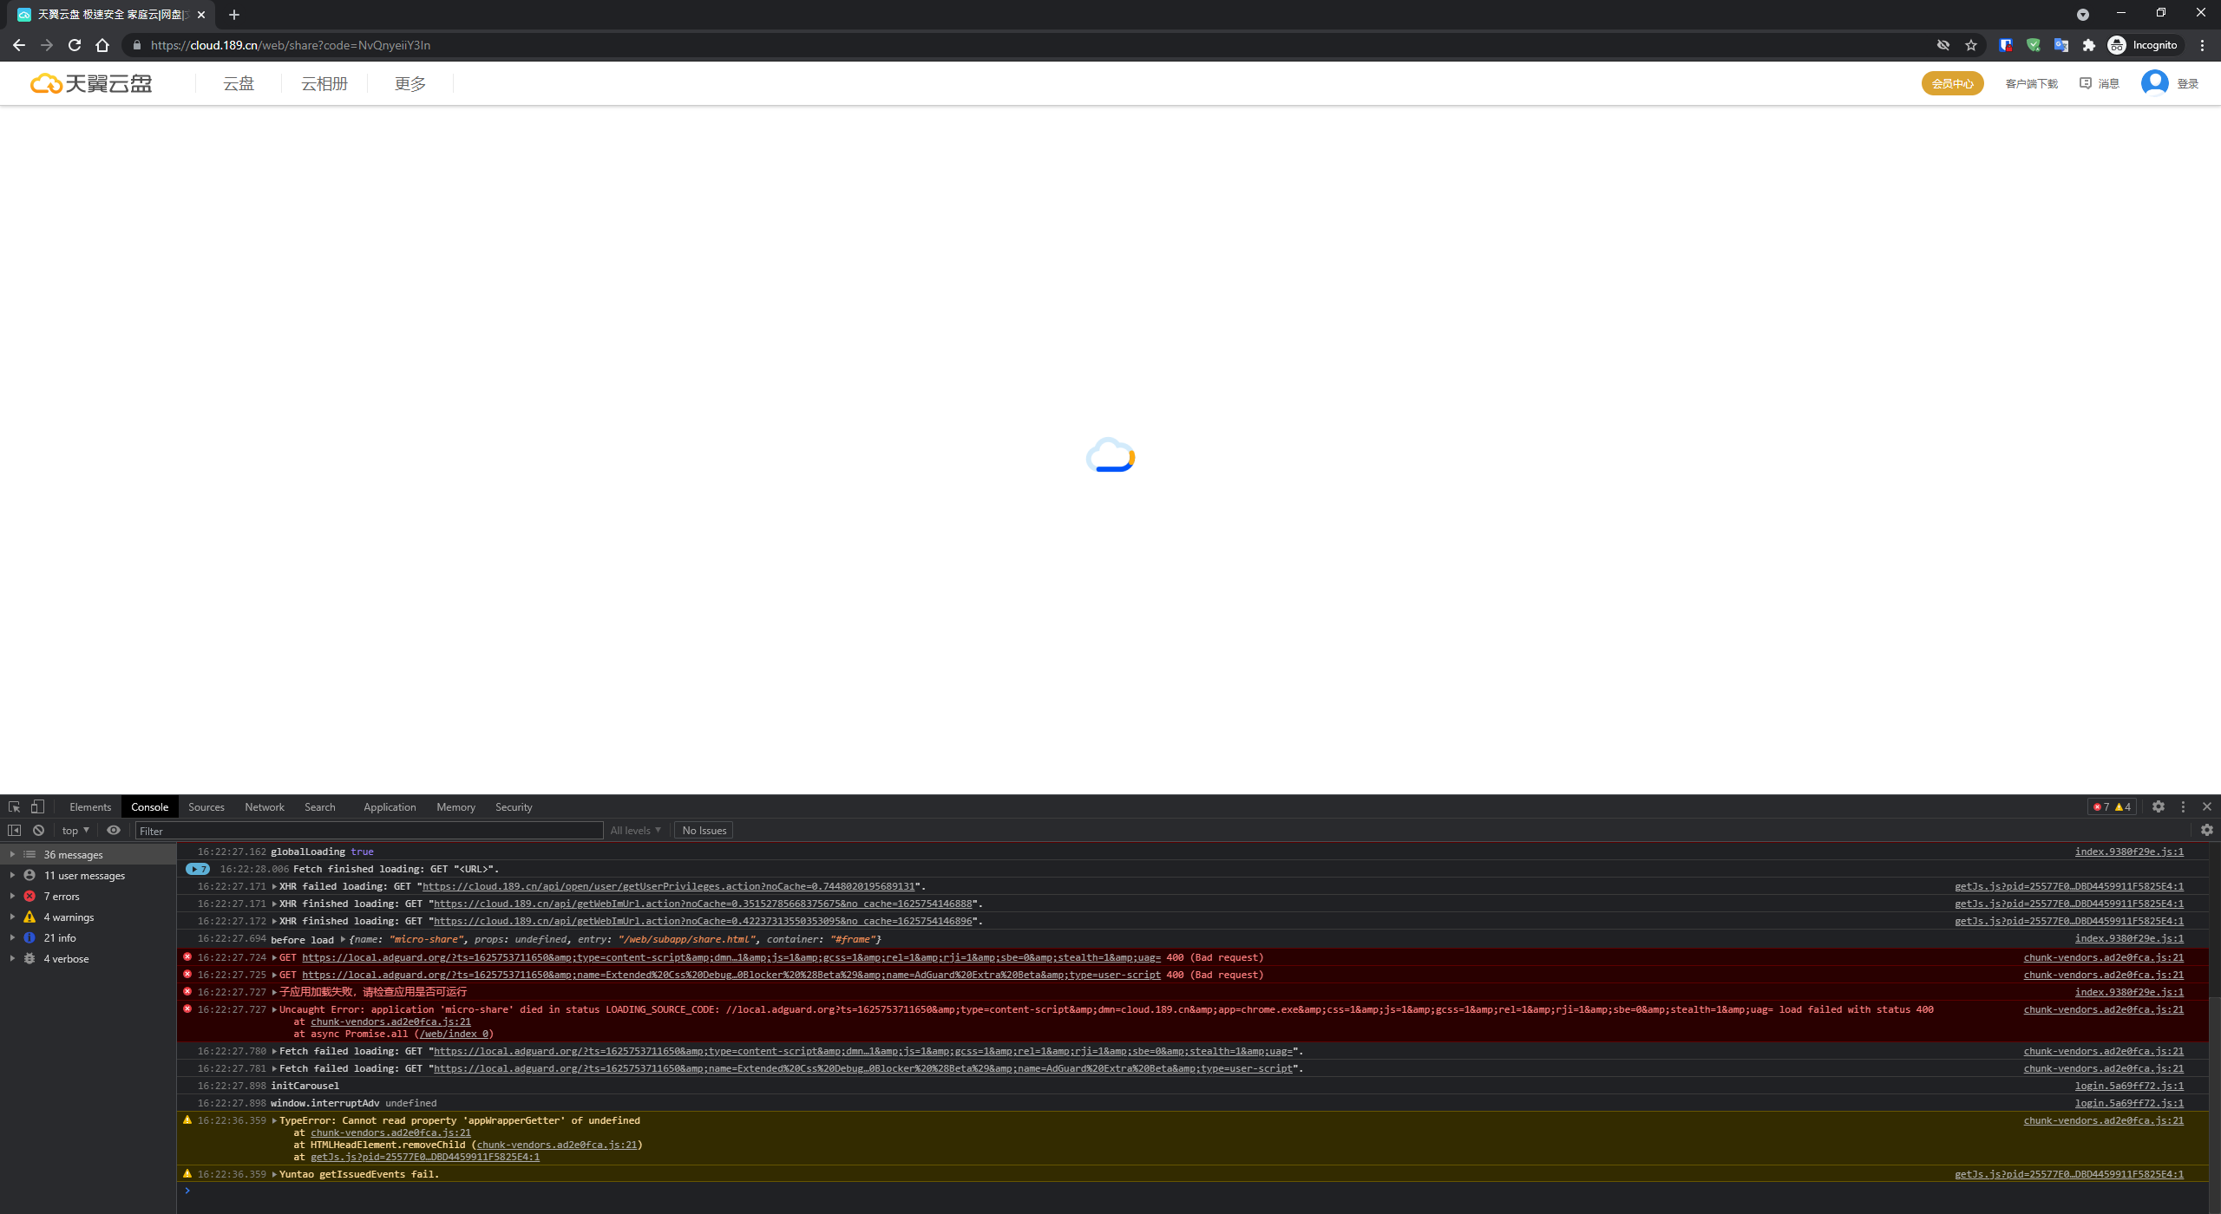Switch to the 云相册 navigation tab

point(324,82)
